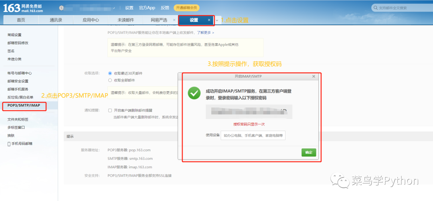Open 邮箱安全设置 in sidebar
The image size is (433, 201).
pyautogui.click(x=18, y=81)
